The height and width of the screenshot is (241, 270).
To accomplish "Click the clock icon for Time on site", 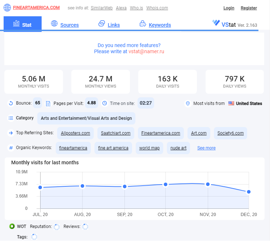I will (105, 103).
